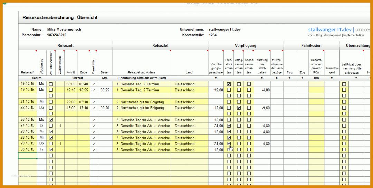
Task: Click the 'Flug' column header
Action: (x=289, y=63)
